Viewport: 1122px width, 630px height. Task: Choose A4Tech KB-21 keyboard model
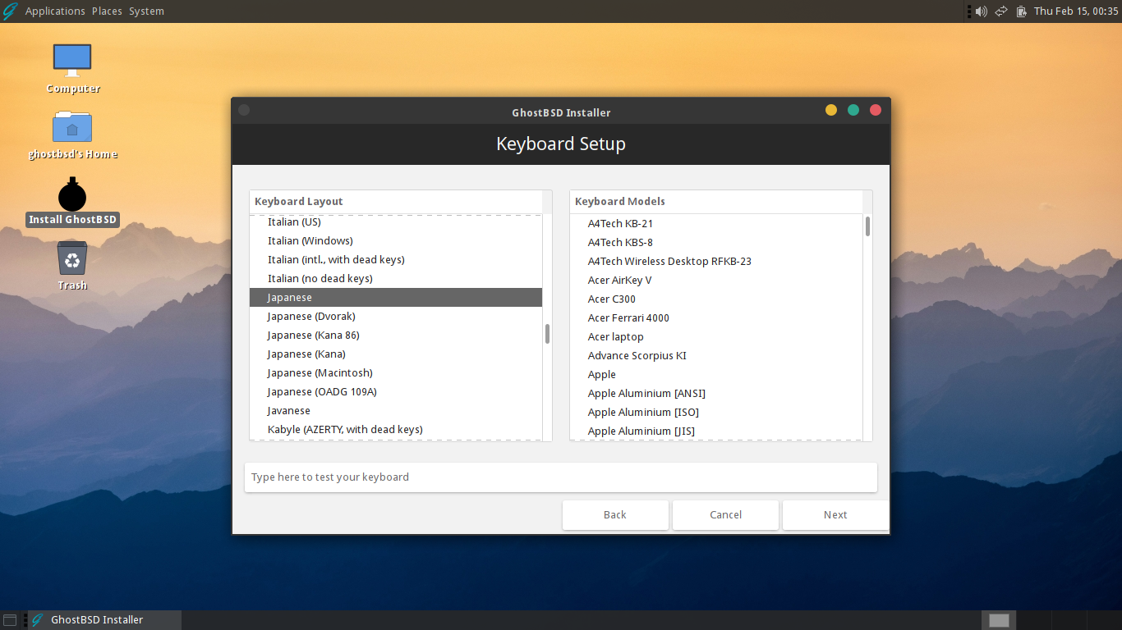point(716,224)
